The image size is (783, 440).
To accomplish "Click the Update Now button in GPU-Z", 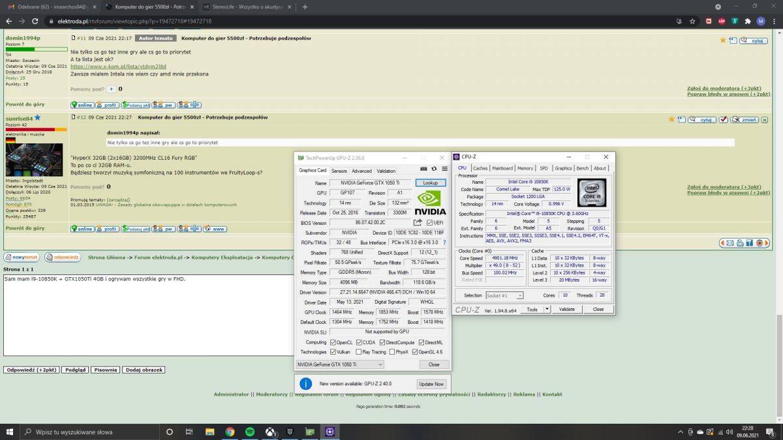I will [x=431, y=384].
